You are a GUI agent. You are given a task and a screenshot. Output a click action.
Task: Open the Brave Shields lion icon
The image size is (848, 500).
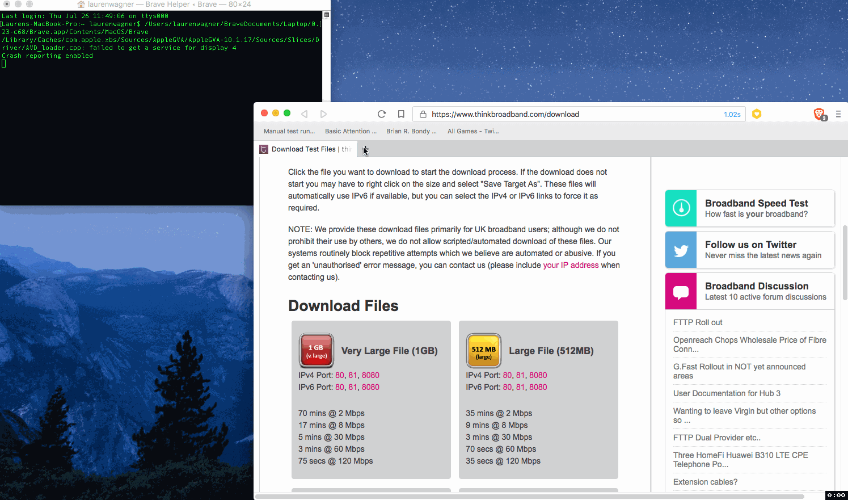(x=819, y=114)
